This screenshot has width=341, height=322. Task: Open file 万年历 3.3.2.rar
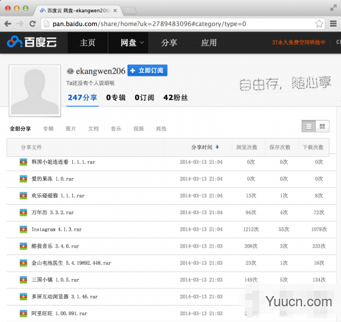[53, 212]
